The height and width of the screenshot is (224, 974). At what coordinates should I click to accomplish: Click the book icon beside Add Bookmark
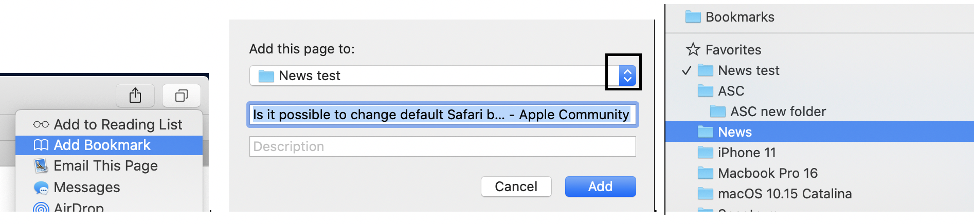click(x=41, y=145)
